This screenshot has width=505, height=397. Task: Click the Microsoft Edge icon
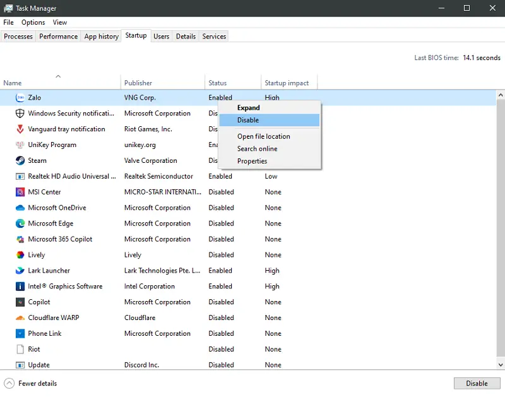(x=20, y=223)
